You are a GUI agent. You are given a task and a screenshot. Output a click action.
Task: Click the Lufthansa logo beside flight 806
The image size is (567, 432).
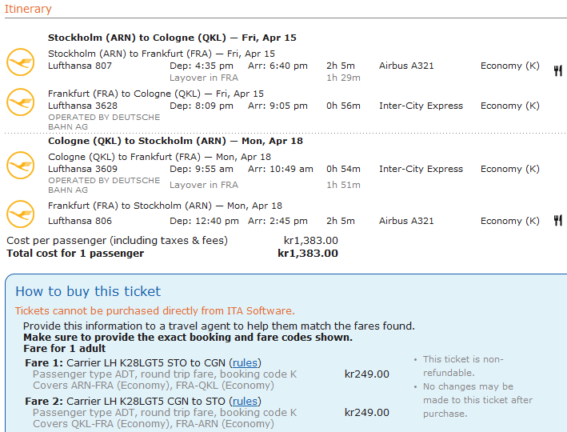[x=21, y=214]
